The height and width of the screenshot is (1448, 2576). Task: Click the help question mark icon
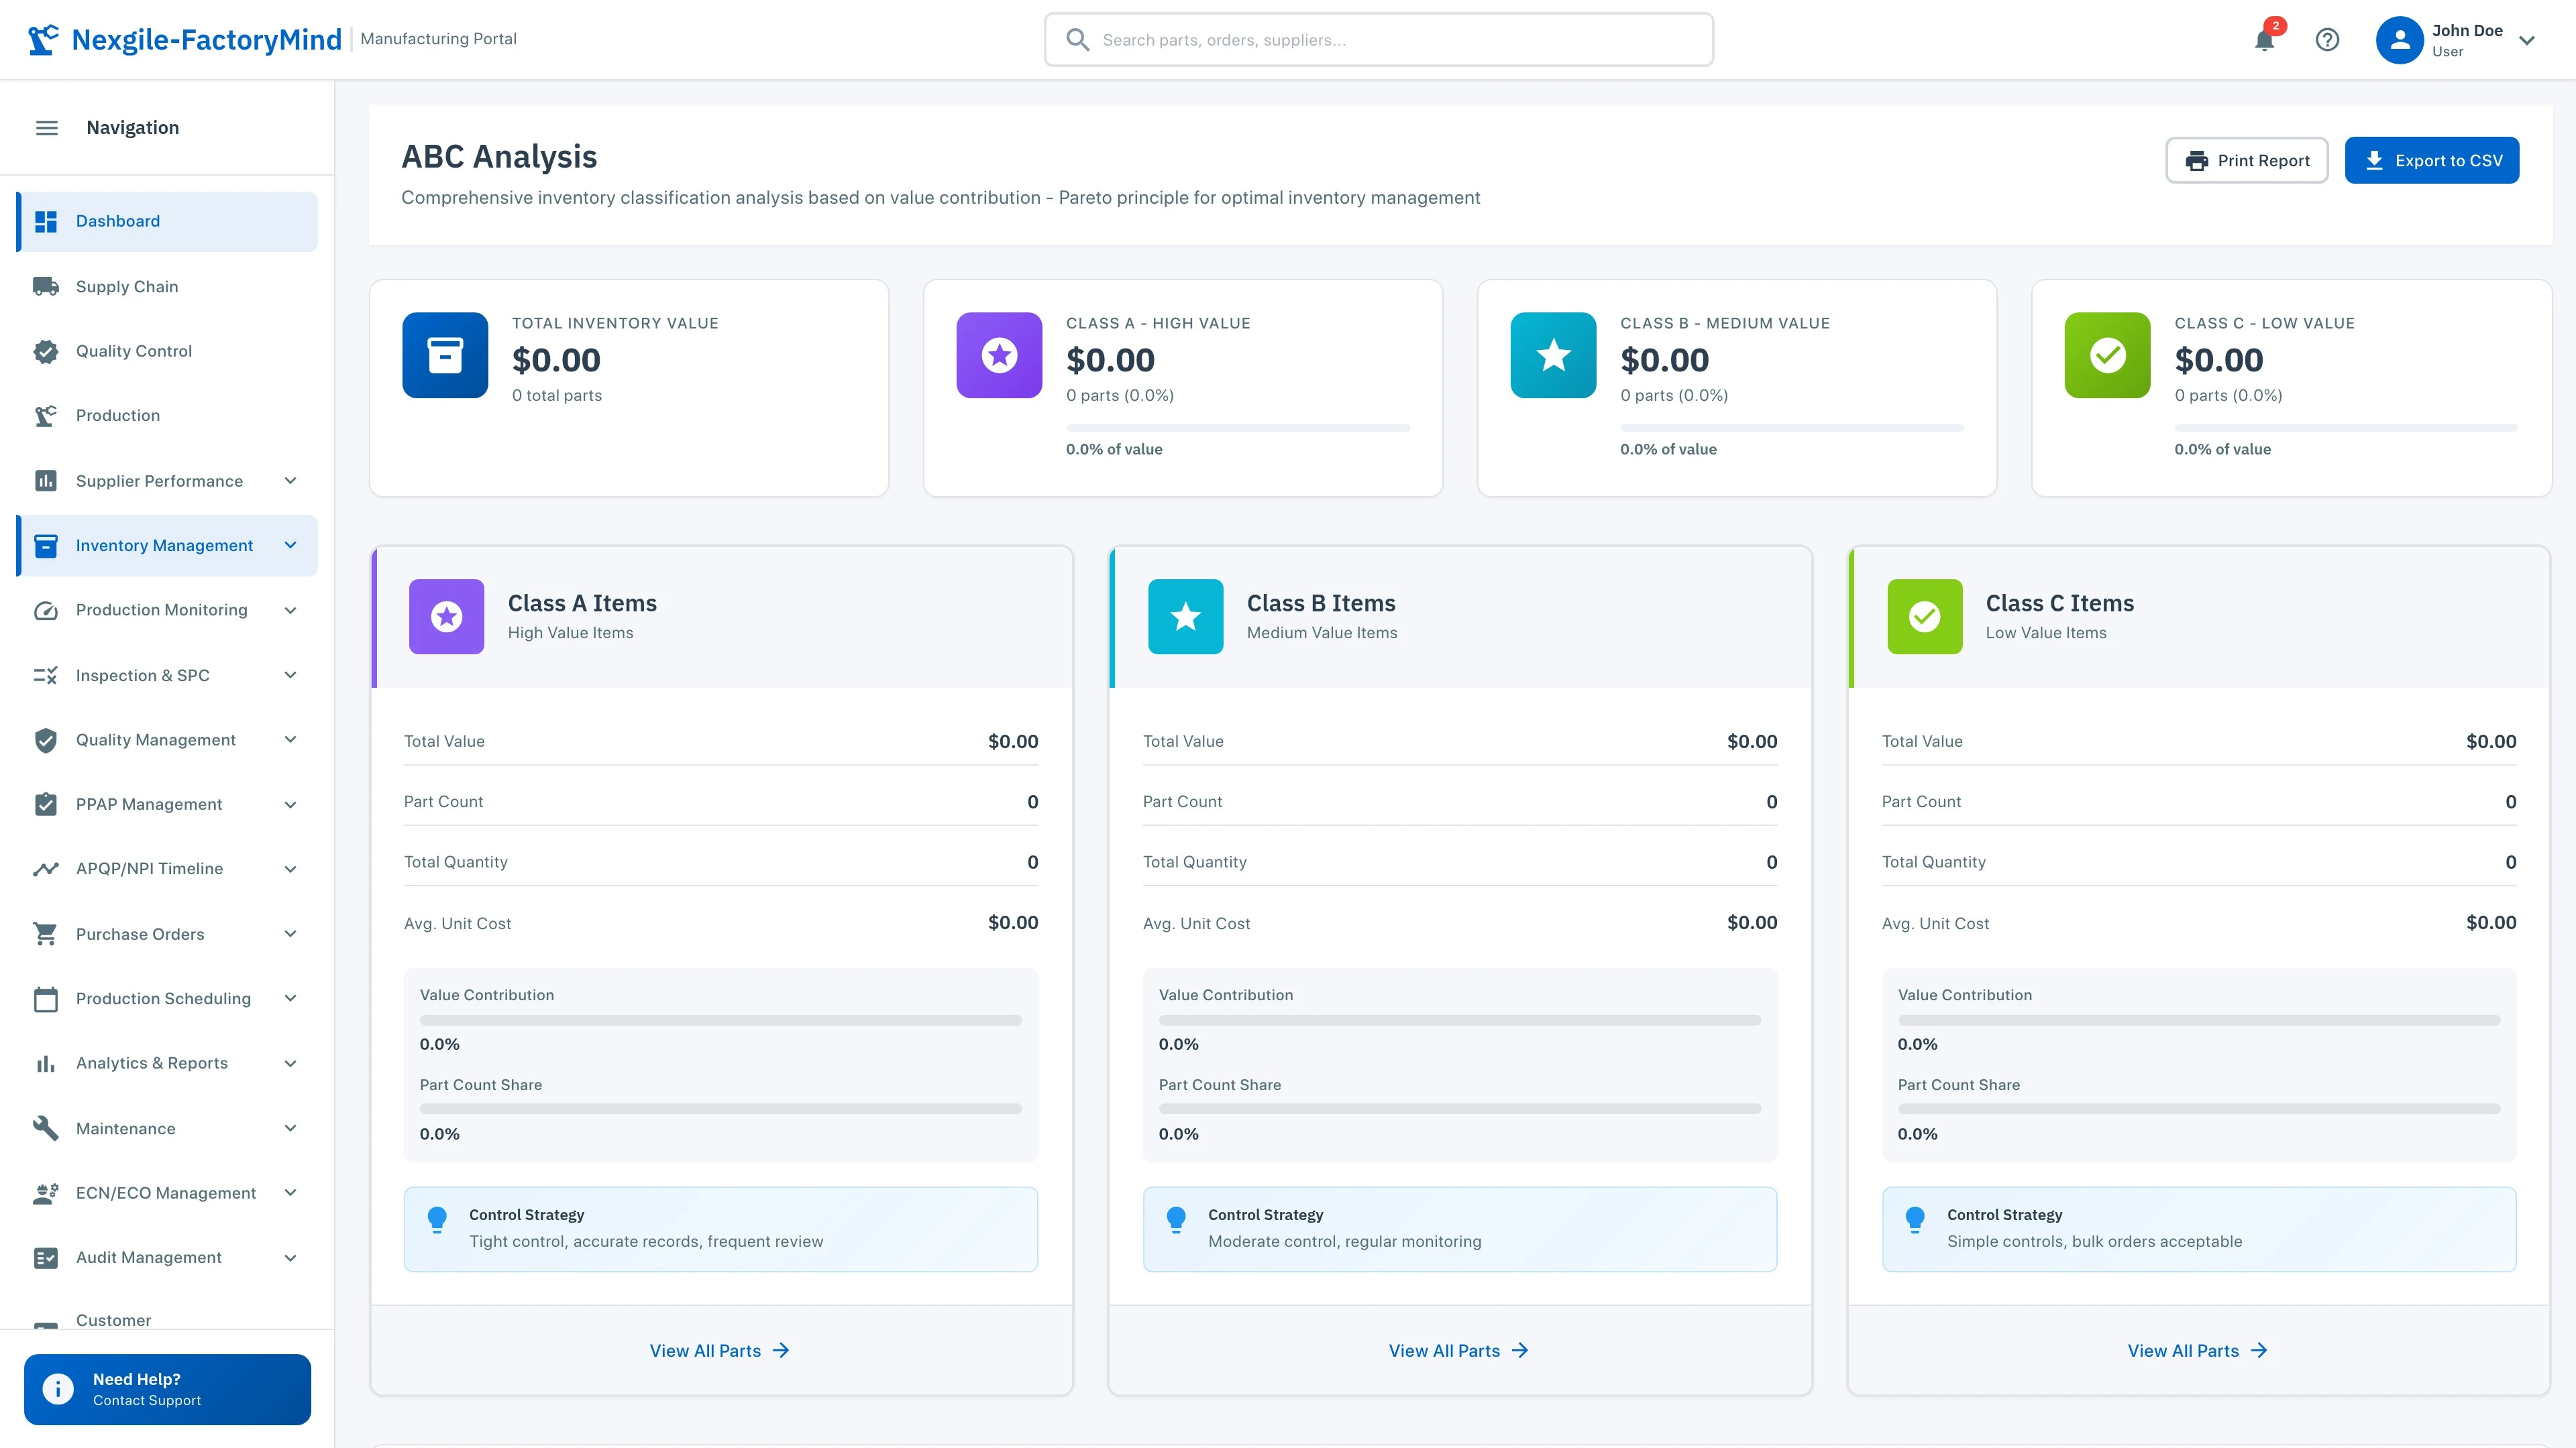coord(2328,40)
